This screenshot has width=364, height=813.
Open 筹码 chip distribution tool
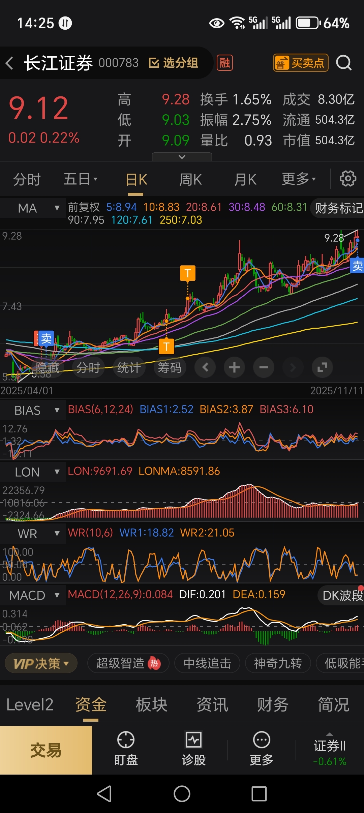170,367
